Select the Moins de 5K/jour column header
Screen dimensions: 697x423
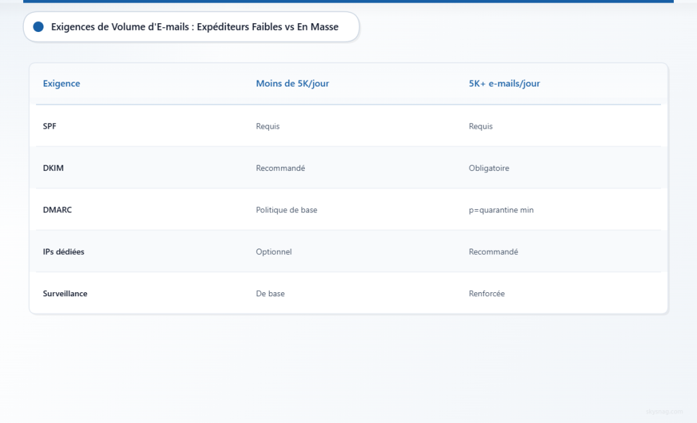pyautogui.click(x=293, y=83)
